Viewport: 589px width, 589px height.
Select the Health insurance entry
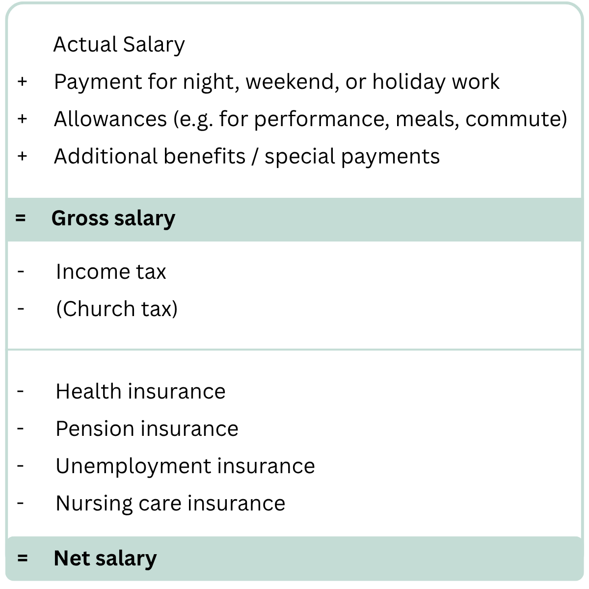(x=140, y=392)
